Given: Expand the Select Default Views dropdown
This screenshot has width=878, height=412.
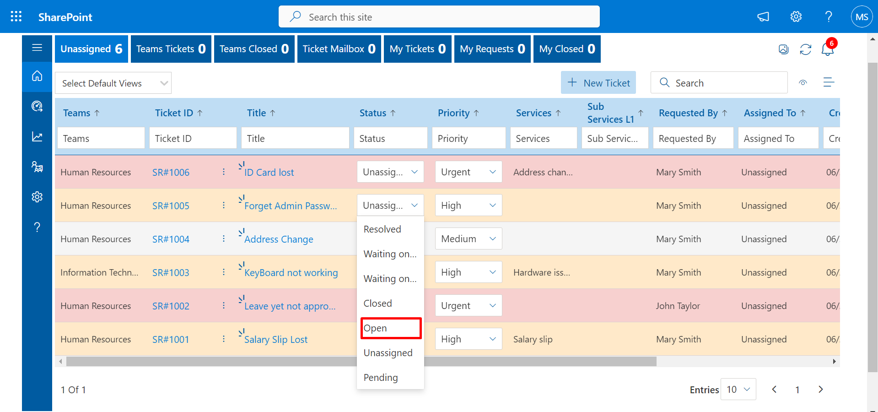Looking at the screenshot, I should tap(113, 83).
